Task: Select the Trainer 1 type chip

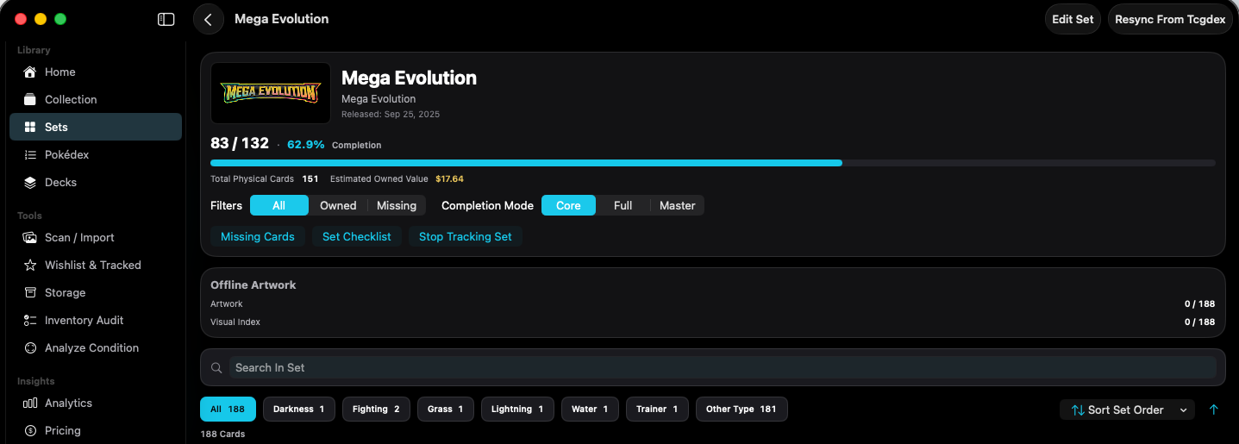Action: point(657,409)
